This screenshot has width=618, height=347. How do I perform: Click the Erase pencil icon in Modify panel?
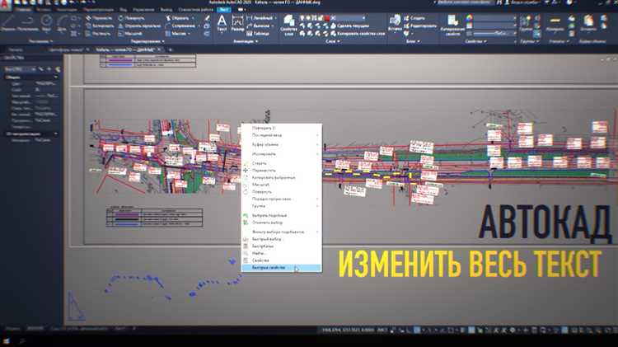tap(207, 18)
